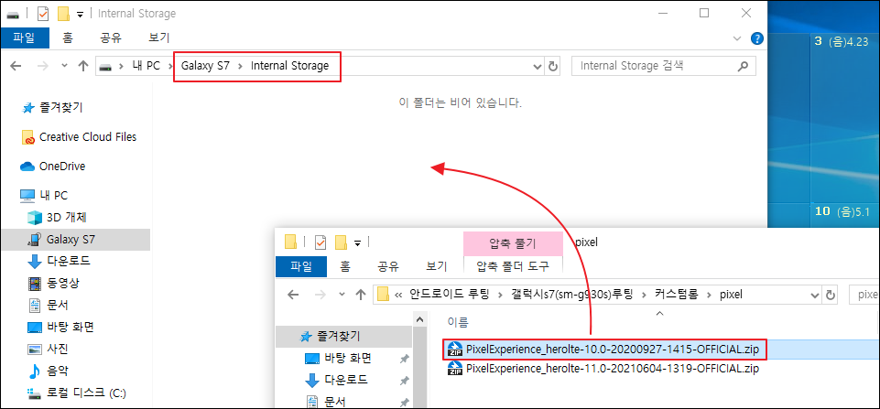Click Internal Storage in the address breadcrumb
Viewport: 880px width, 409px height.
coord(289,66)
